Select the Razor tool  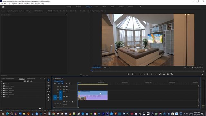[x=49, y=89]
